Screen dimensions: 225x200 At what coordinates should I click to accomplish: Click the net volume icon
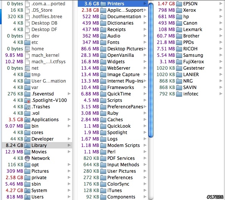(x=27, y=68)
